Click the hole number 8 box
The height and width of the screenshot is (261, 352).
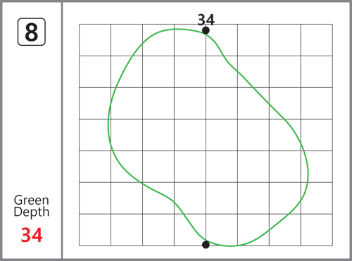32,32
